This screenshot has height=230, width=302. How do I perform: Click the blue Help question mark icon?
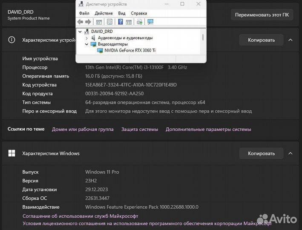(x=121, y=22)
